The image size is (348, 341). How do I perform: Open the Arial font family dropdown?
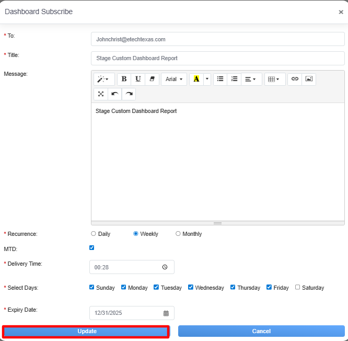click(174, 79)
